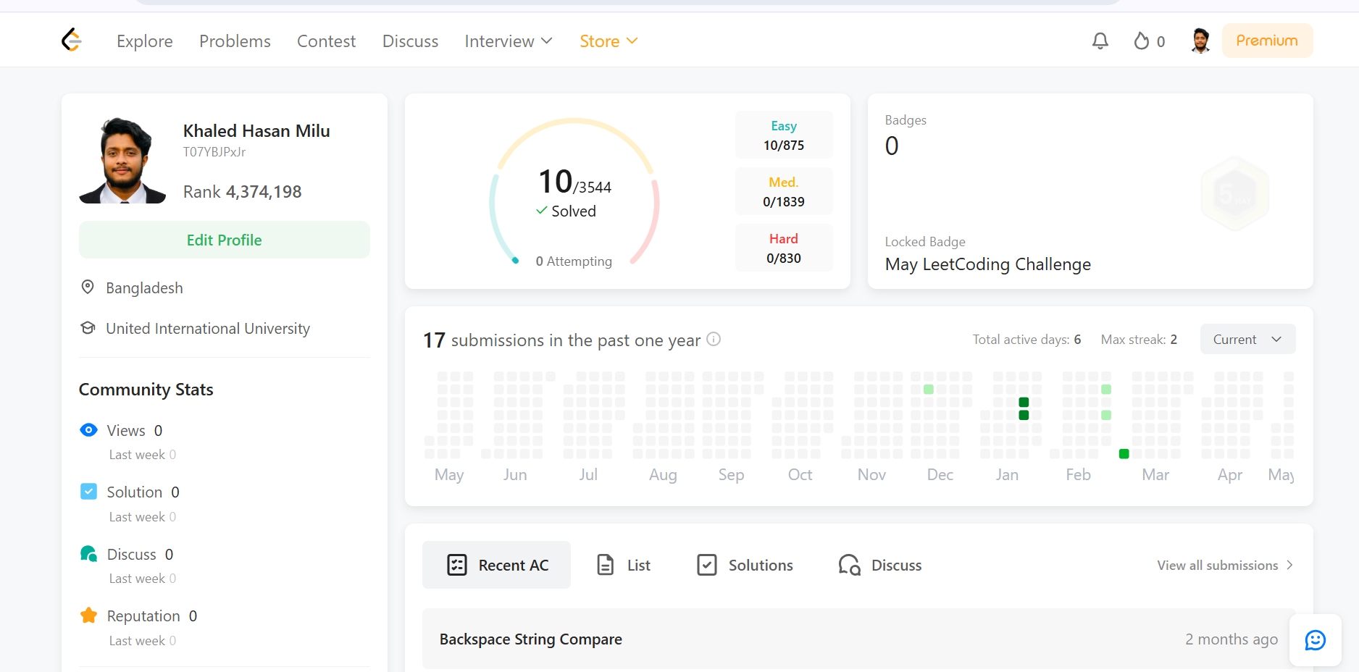The height and width of the screenshot is (672, 1359).
Task: Open the user avatar menu in navbar
Action: click(1200, 41)
